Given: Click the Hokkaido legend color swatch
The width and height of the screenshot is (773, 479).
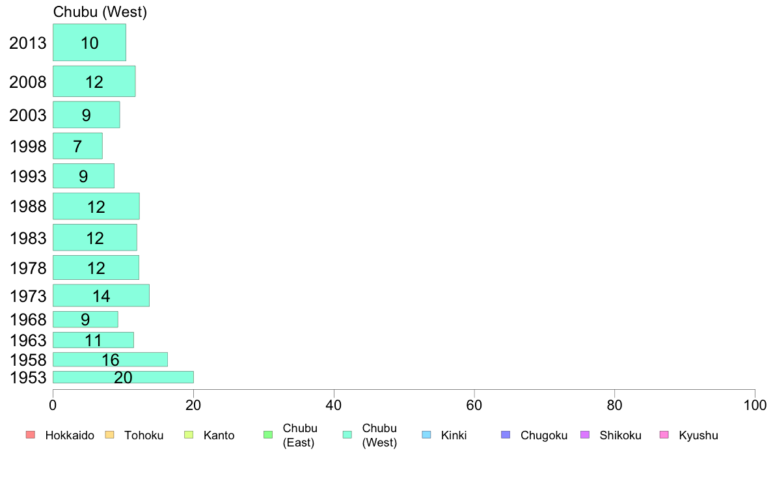Looking at the screenshot, I should point(30,435).
